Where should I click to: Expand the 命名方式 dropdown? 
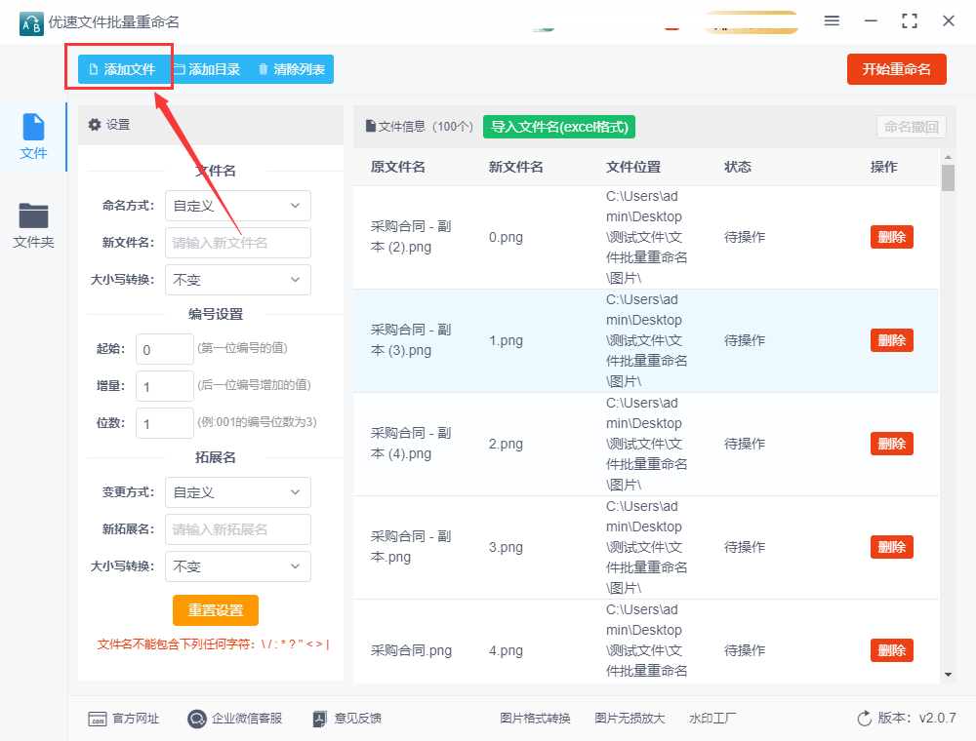(x=237, y=206)
